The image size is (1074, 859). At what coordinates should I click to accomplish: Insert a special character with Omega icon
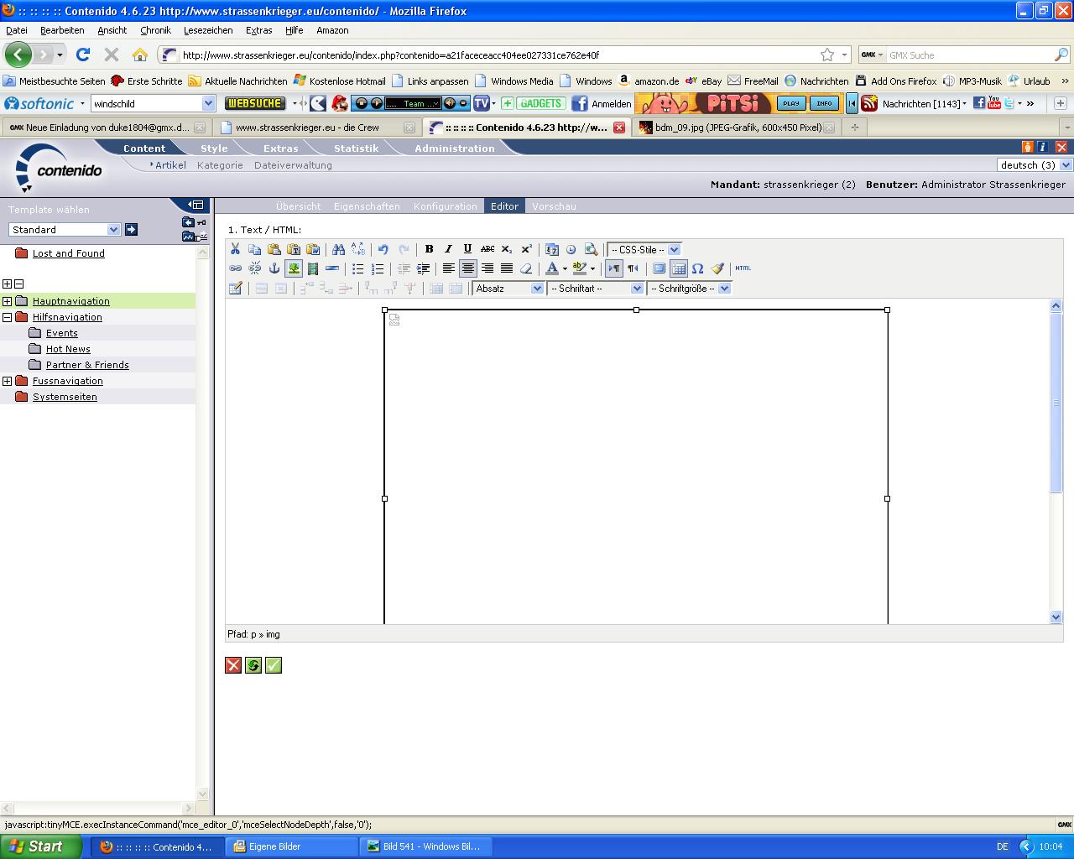697,268
